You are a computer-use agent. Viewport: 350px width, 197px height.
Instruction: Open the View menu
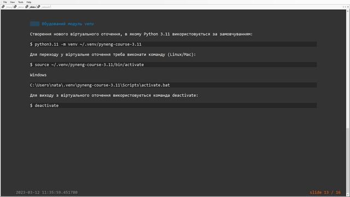12,2
